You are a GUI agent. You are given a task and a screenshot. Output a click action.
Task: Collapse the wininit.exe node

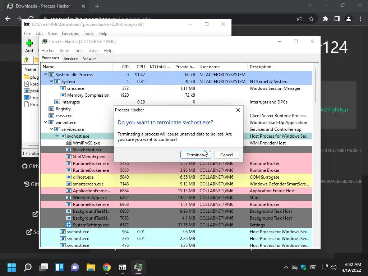45,122
